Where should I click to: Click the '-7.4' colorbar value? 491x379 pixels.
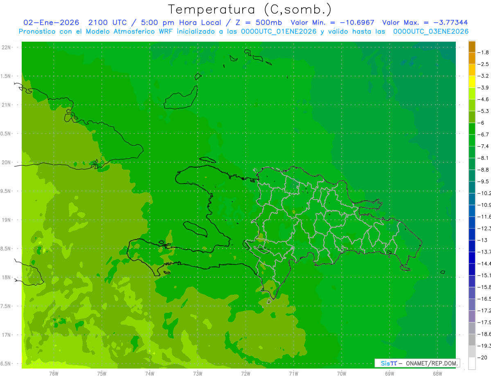(483, 146)
